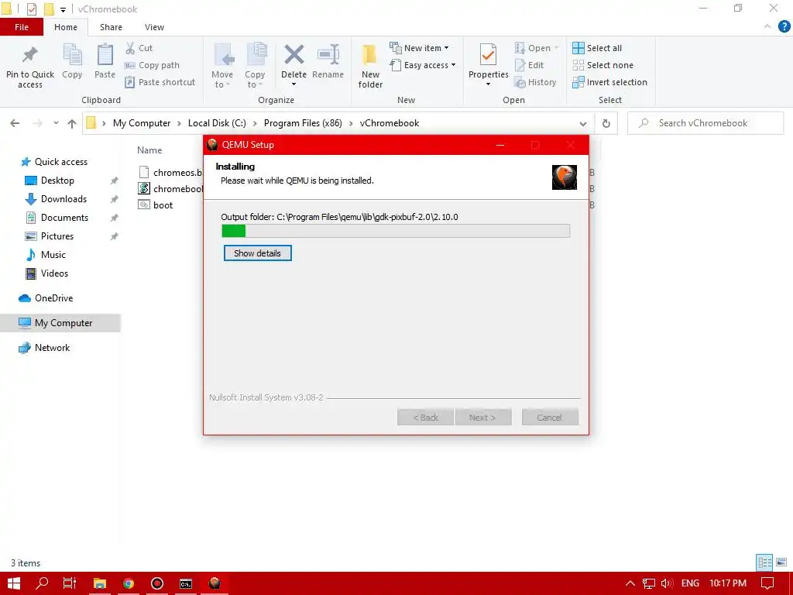Click the Properties checkmark icon
Viewport: 793px width, 595px height.
(x=488, y=55)
